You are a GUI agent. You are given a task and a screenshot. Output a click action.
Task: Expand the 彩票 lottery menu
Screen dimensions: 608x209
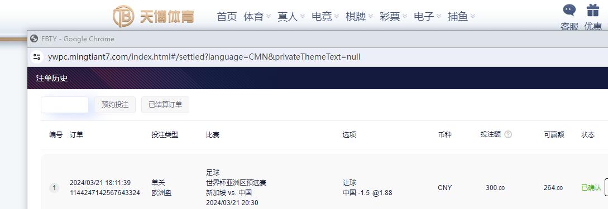tap(393, 17)
